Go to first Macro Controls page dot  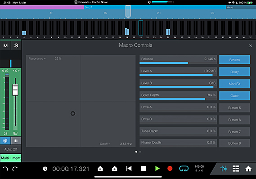pos(136,152)
